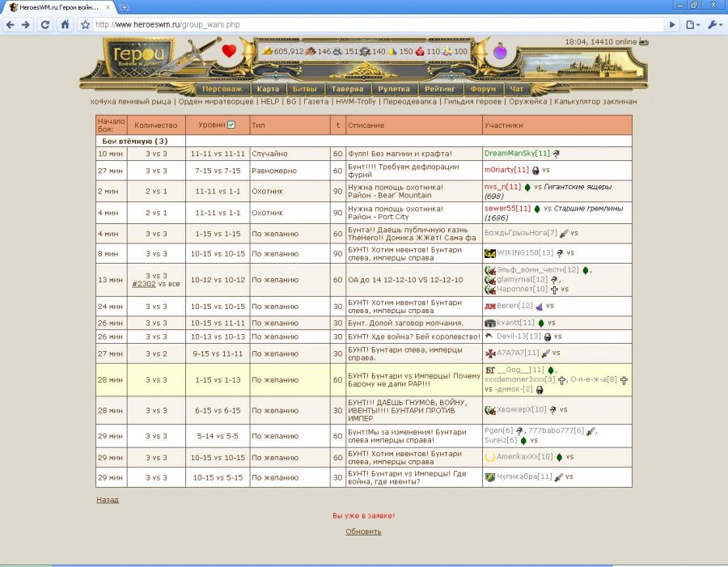Click wizard hat icon after Beren[12]
The width and height of the screenshot is (728, 567).
tap(539, 307)
